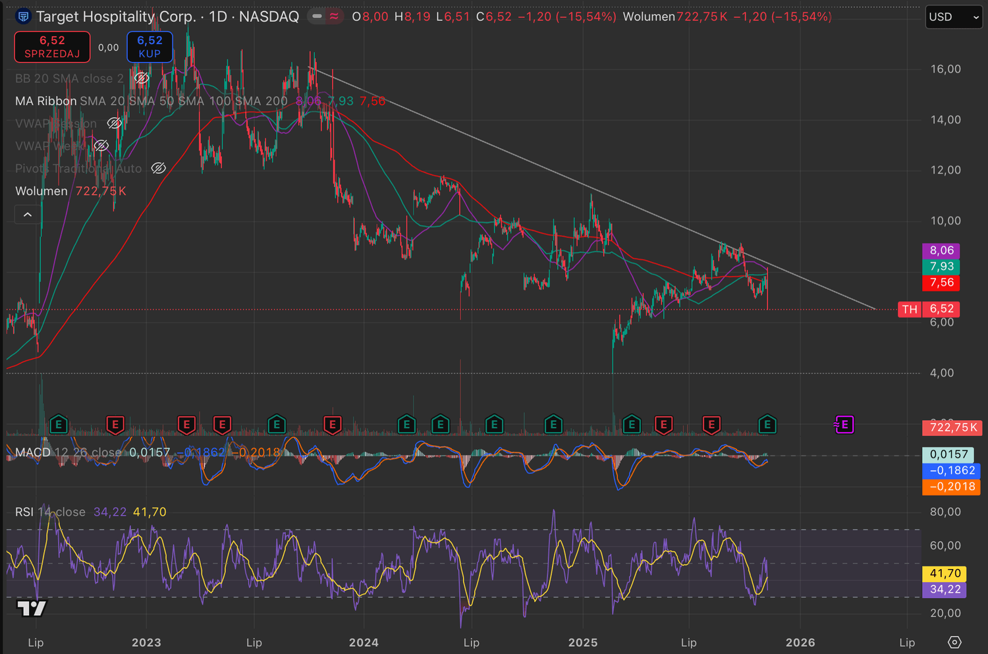
Task: Collapse the indicator legend chevron
Action: (28, 215)
